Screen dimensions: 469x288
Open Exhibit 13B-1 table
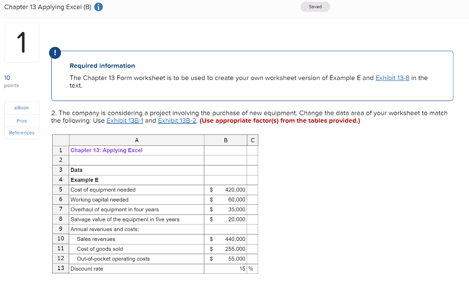pyautogui.click(x=125, y=120)
